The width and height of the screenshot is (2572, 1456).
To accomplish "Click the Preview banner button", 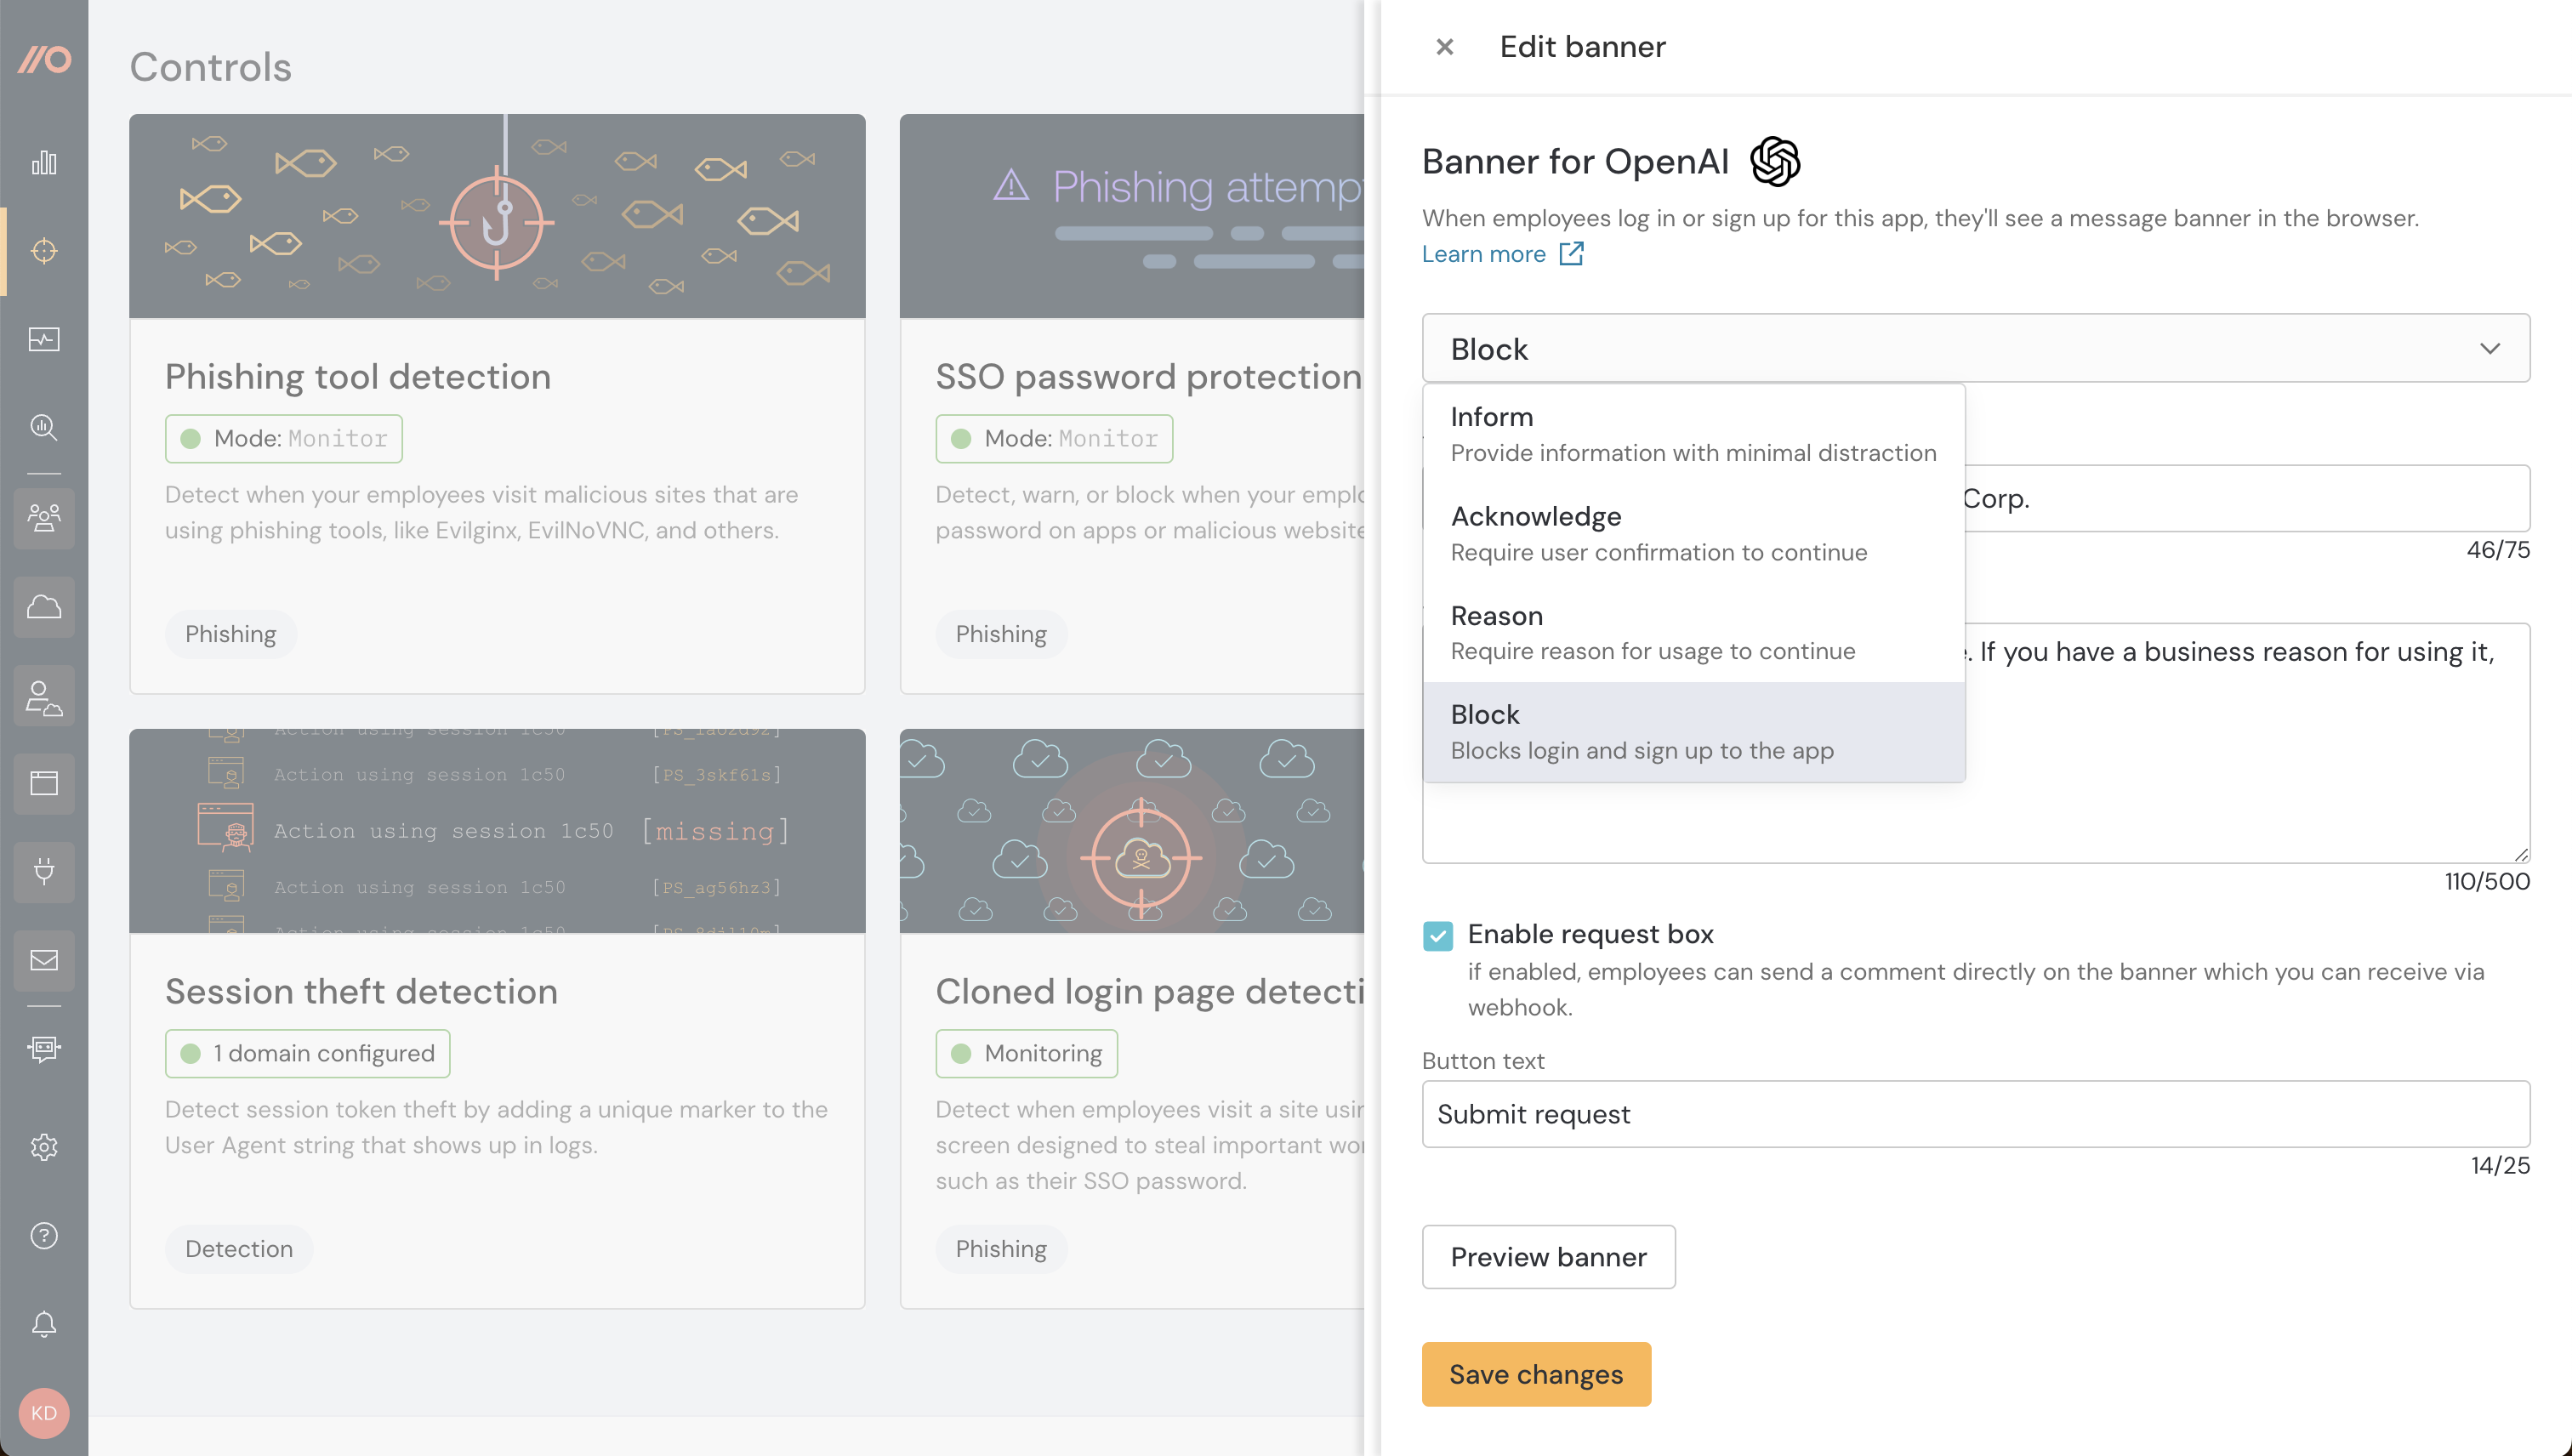I will [1547, 1256].
